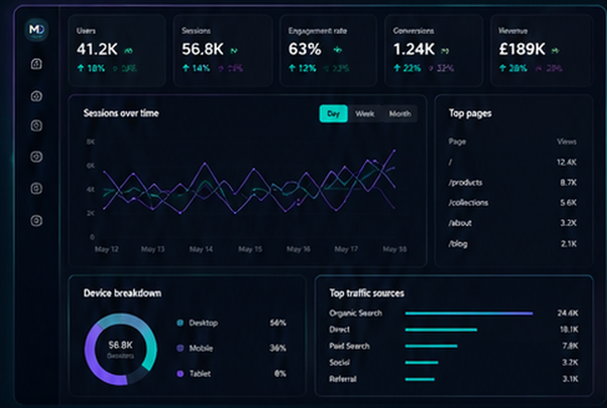
Task: Click the Top traffic sources heading
Action: pyautogui.click(x=366, y=293)
